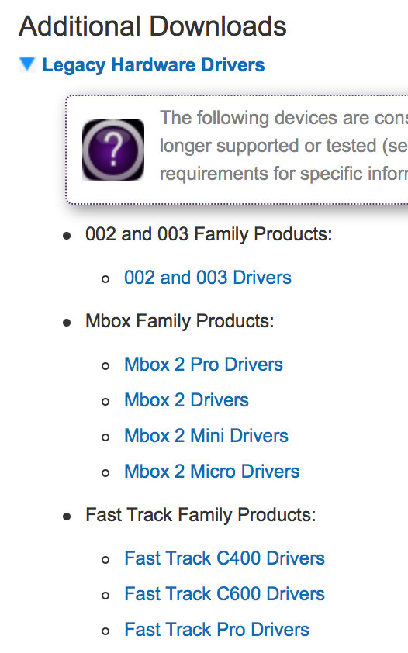The width and height of the screenshot is (408, 653).
Task: Open the Fast Track C400 Drivers link
Action: tap(224, 558)
